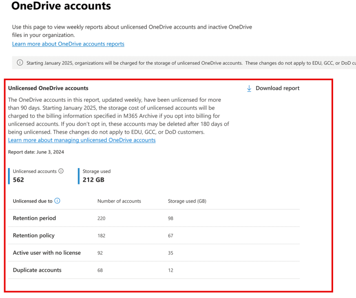Click the 182 accounts value for Retention policy

[x=101, y=236]
